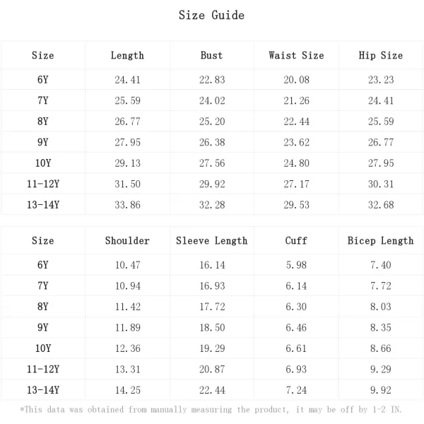Click the Hip Size column header
This screenshot has width=424, height=424.
[381, 55]
